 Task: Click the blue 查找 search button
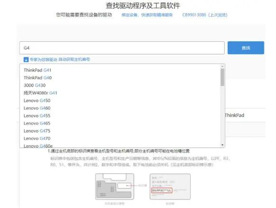coord(246,48)
